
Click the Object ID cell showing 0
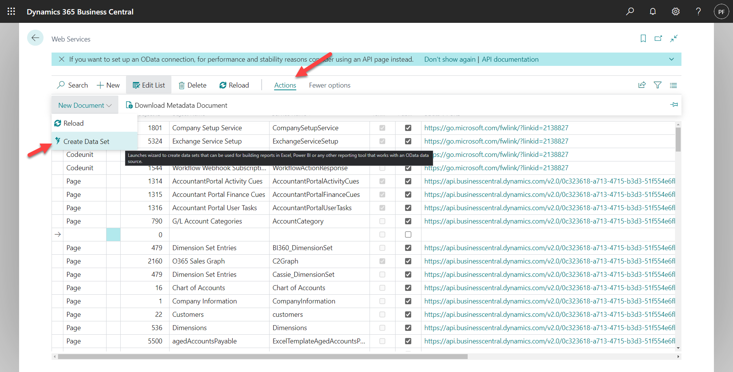145,235
